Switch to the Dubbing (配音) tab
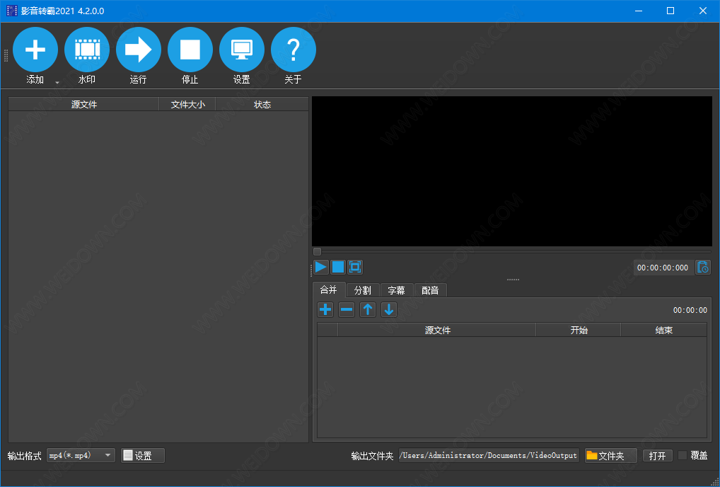Image resolution: width=720 pixels, height=487 pixels. [430, 290]
